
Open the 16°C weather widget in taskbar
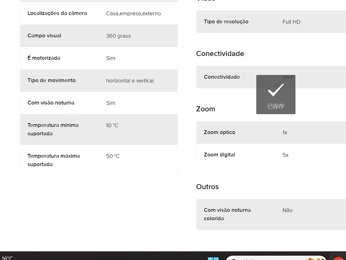coord(7,258)
